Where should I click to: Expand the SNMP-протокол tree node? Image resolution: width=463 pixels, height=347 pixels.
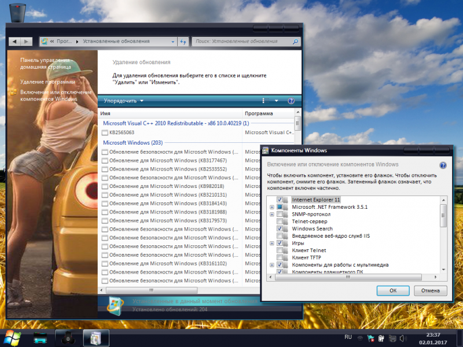tap(272, 214)
